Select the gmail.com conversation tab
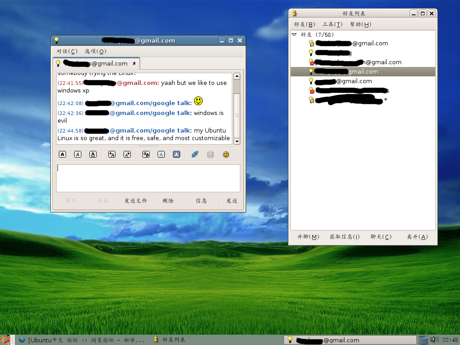Viewport: 460px width, 345px height. pyautogui.click(x=96, y=63)
